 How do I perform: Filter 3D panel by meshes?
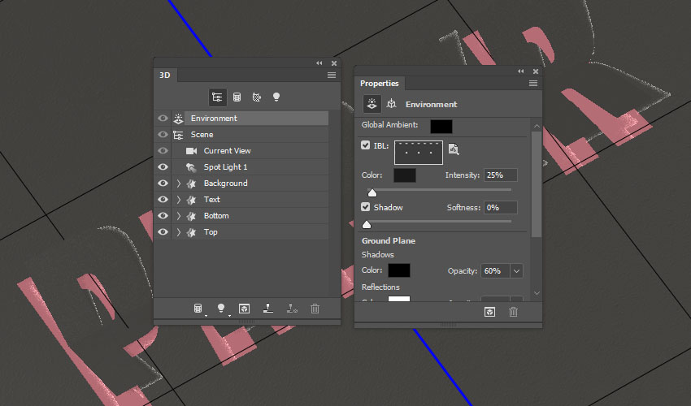pyautogui.click(x=237, y=97)
